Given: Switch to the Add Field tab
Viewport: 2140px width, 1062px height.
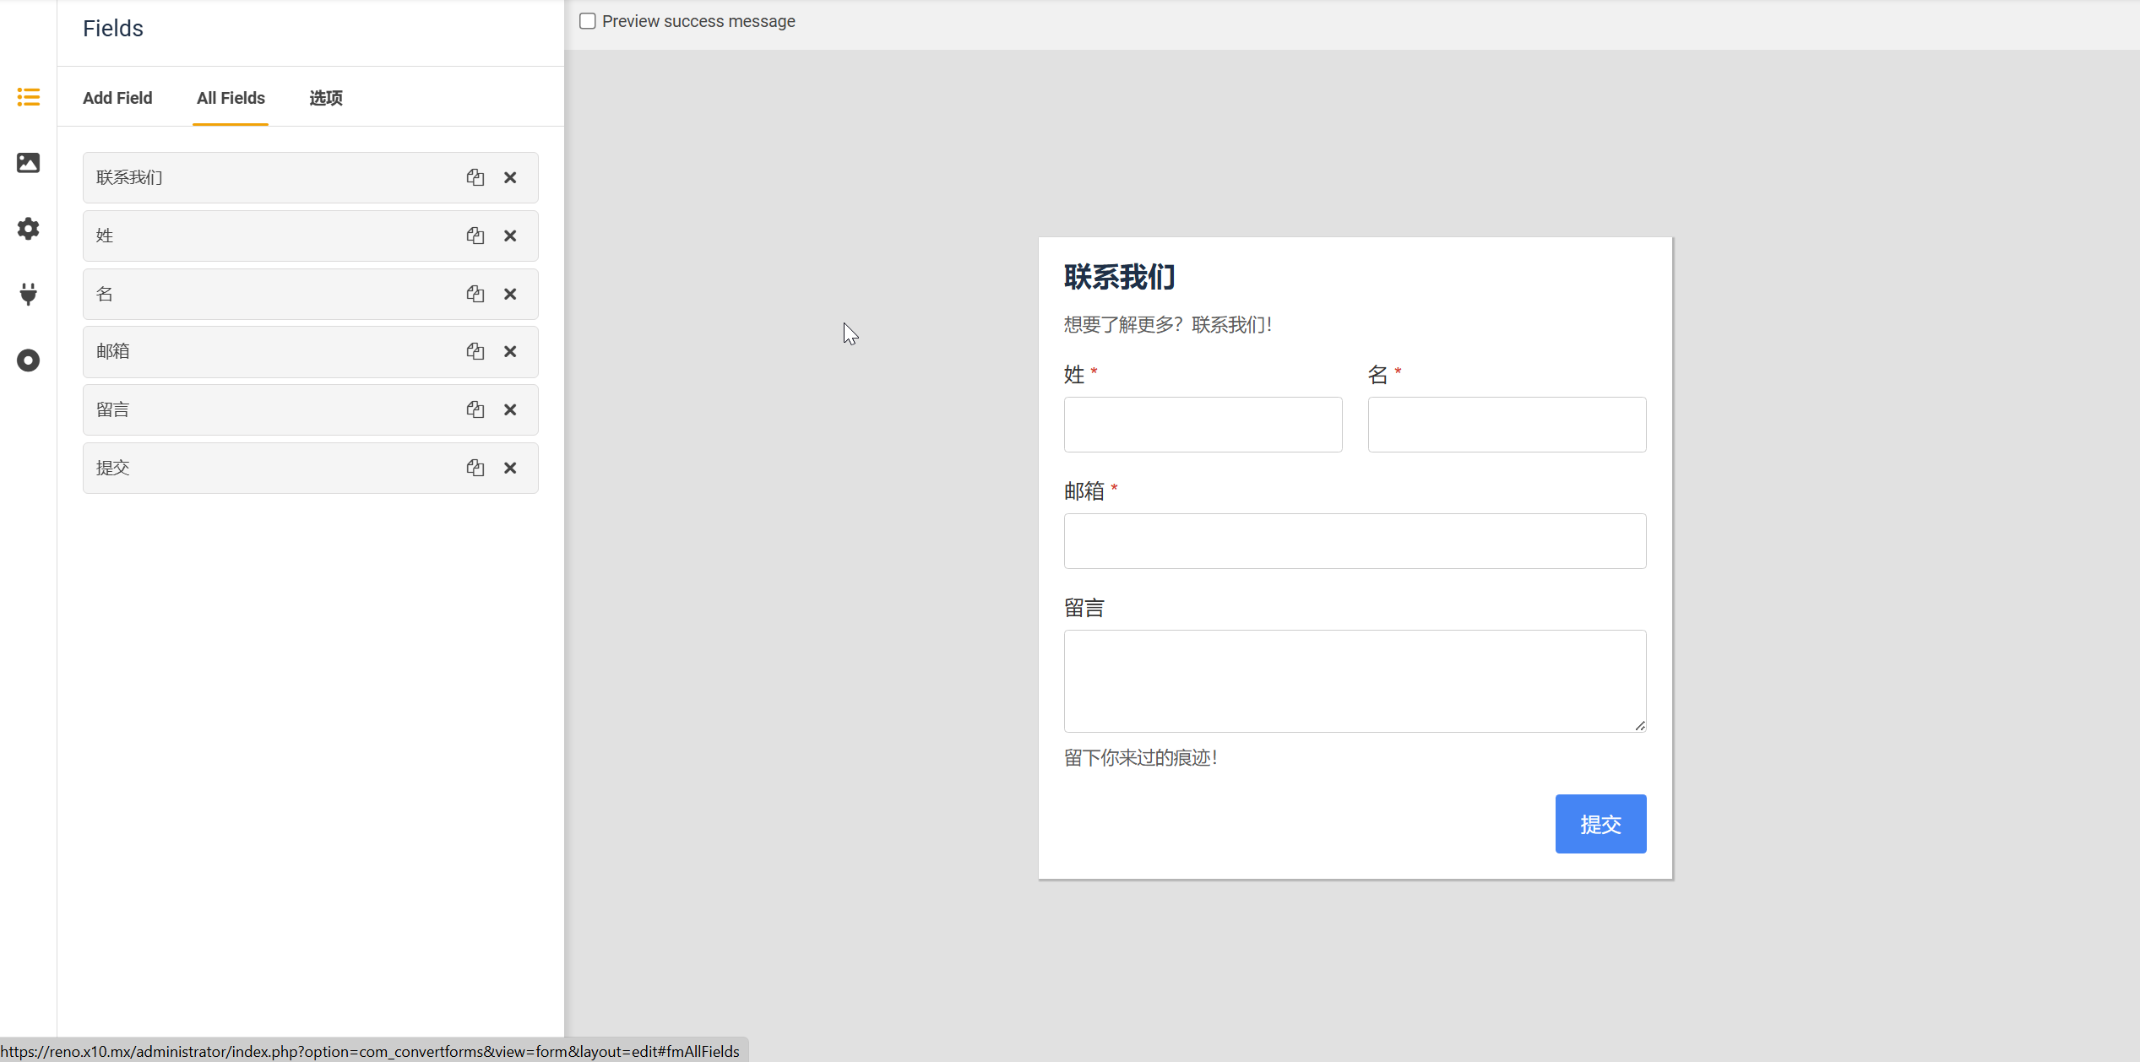Looking at the screenshot, I should click(117, 98).
